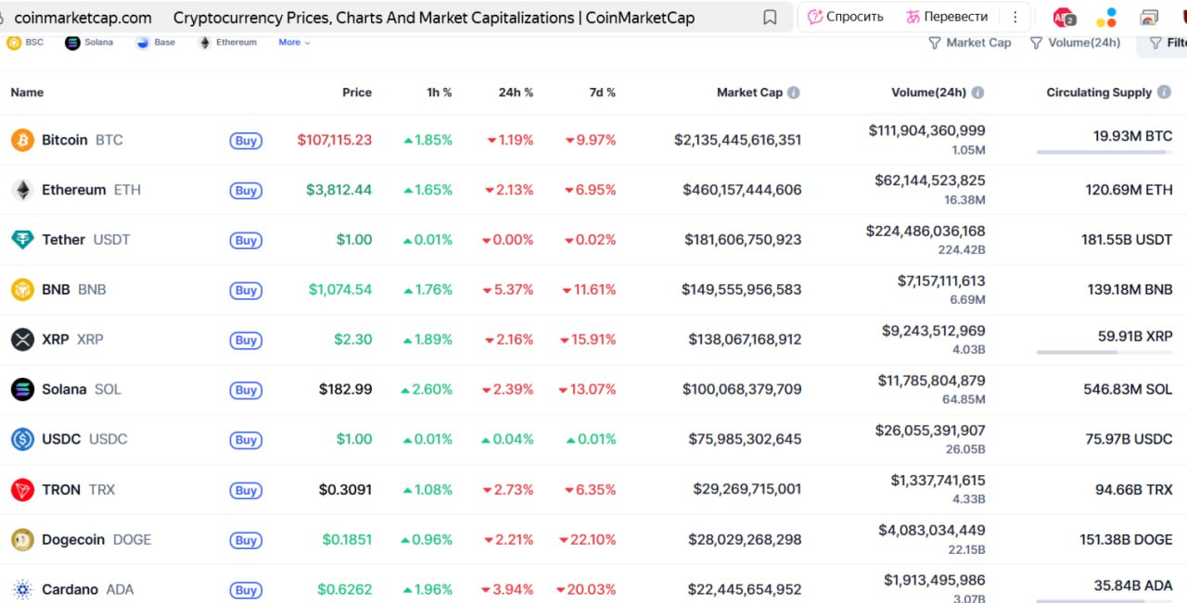Click the Dogecoin coin logo
This screenshot has height=603, width=1187.
pos(22,540)
